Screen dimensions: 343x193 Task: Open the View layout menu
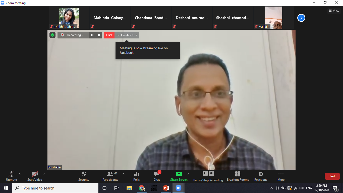[334, 11]
